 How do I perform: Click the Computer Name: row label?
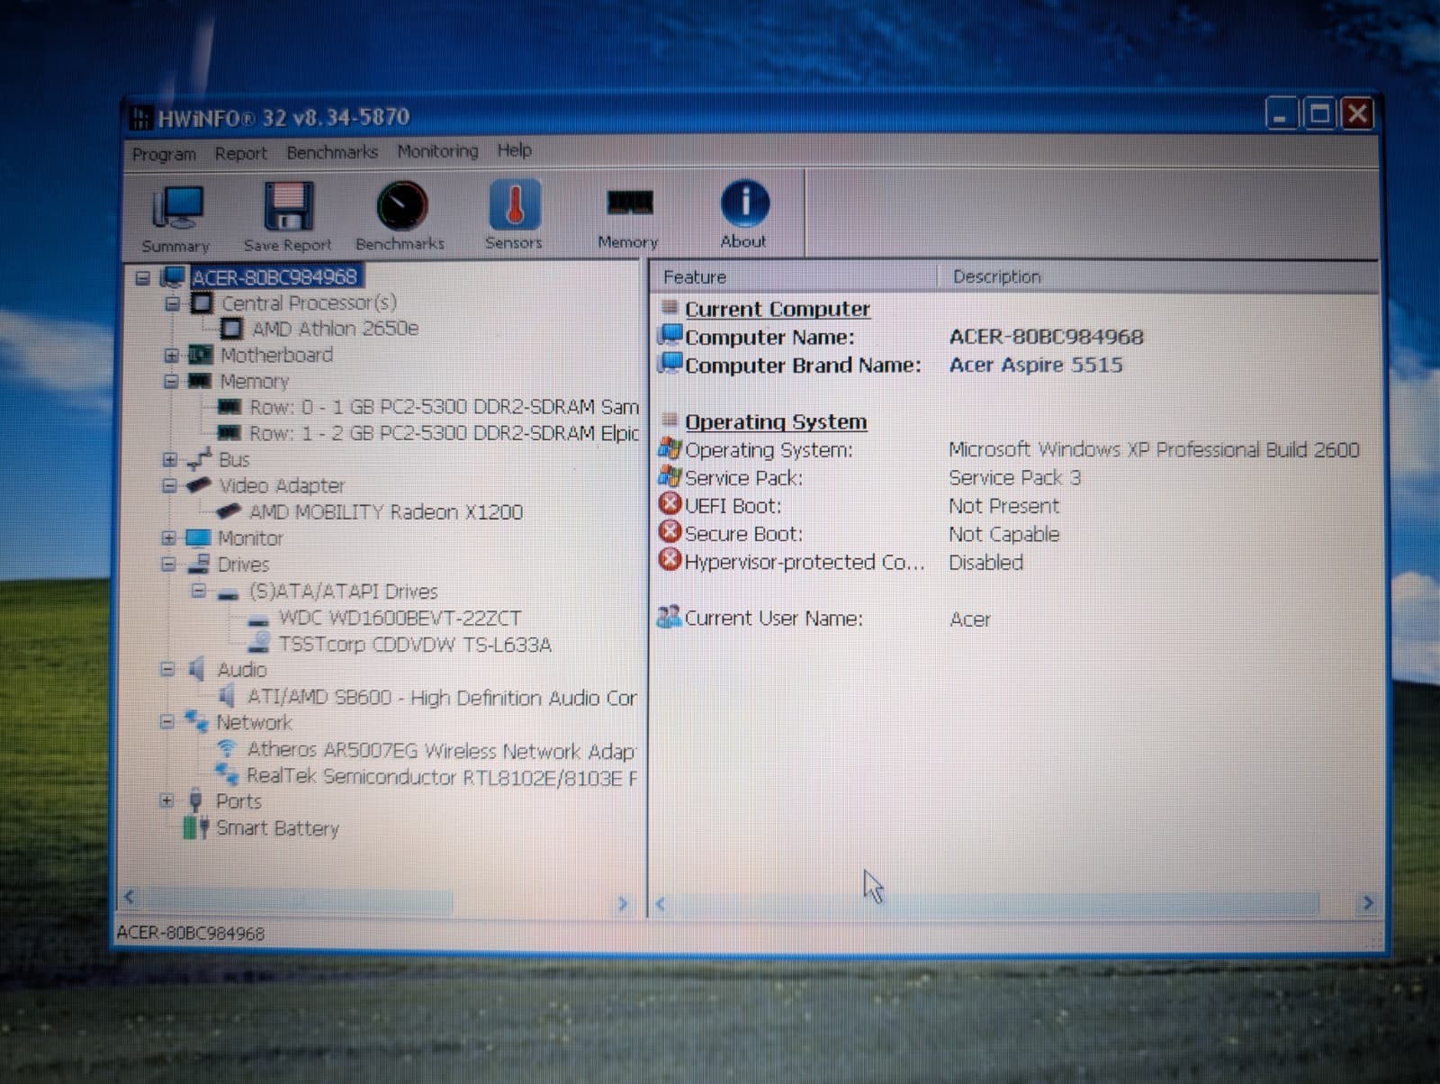click(x=769, y=337)
